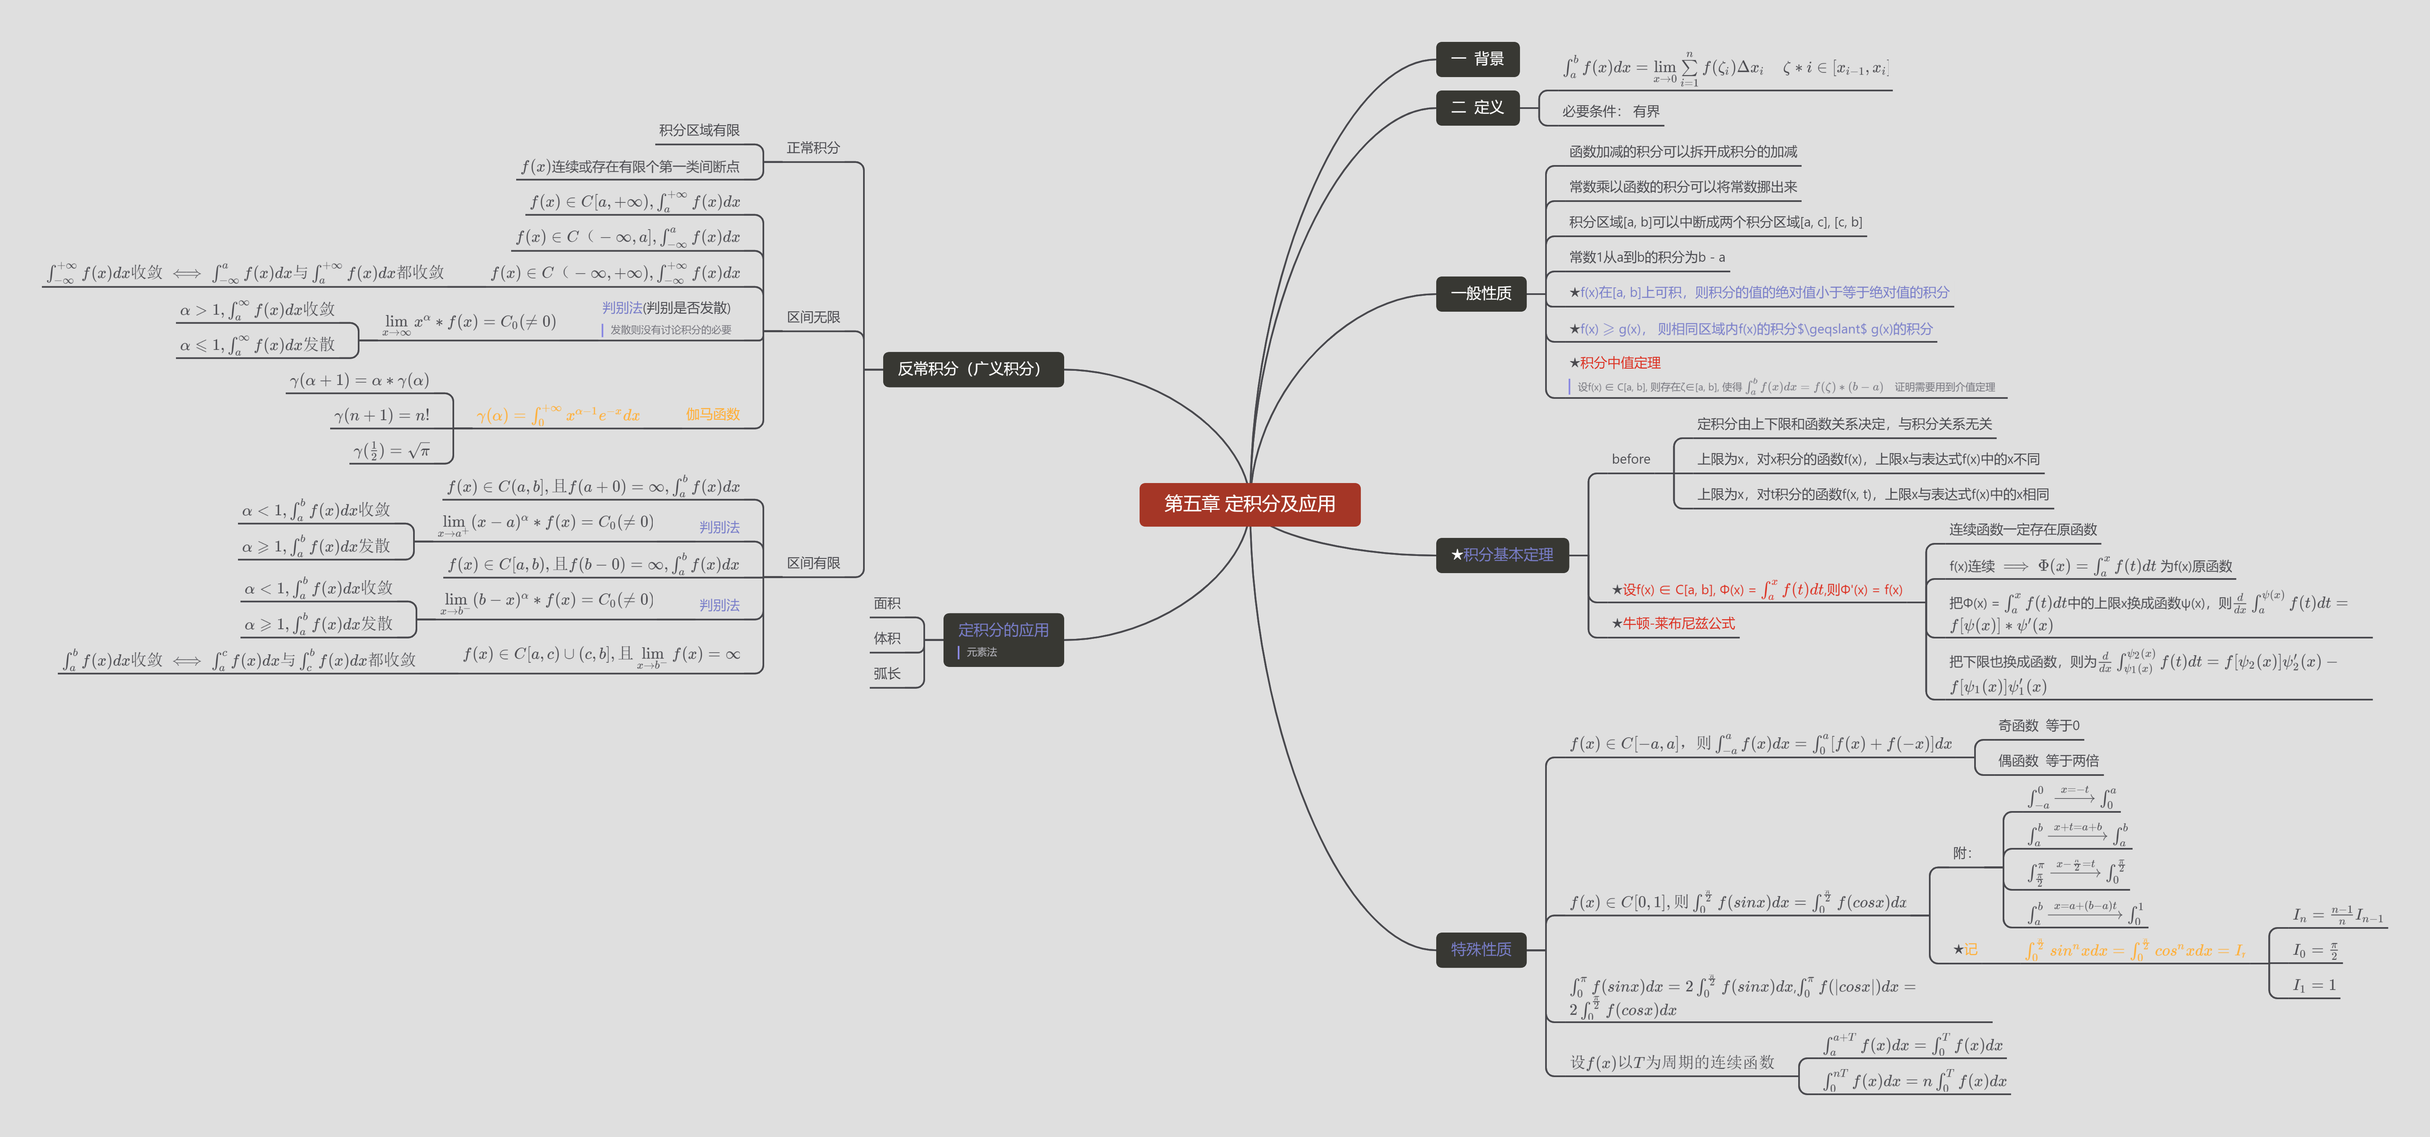This screenshot has width=2430, height=1137.
Task: Select the 反常积分（广义积分）node
Action: (x=972, y=369)
